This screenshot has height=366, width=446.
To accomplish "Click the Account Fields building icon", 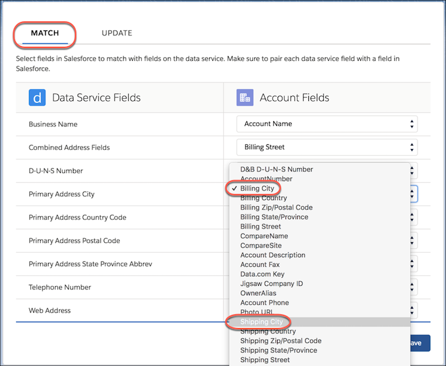I will [x=245, y=97].
